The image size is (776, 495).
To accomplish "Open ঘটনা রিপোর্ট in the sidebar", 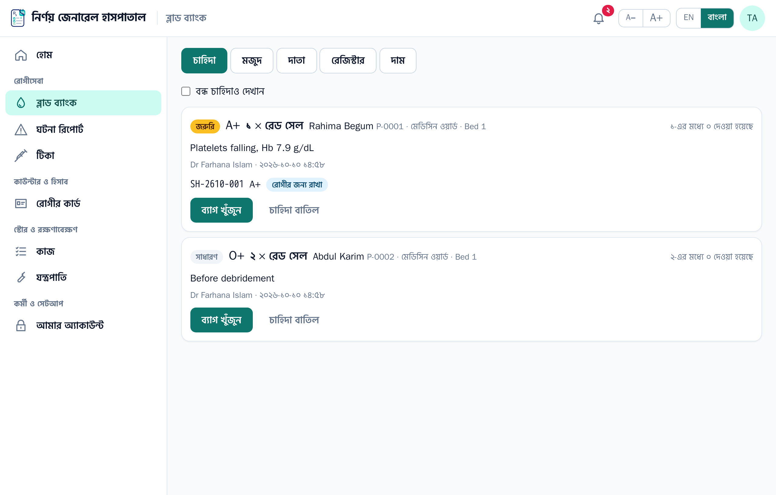I will (x=83, y=129).
